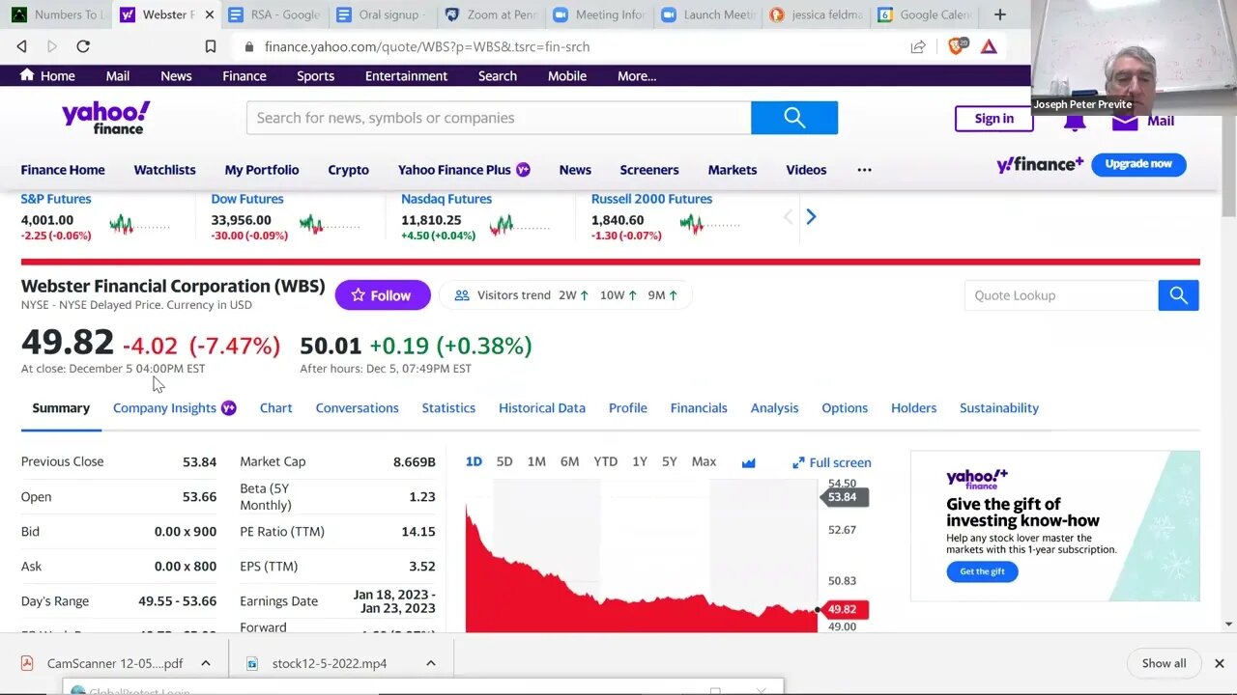
Task: Open the S&P Futures link
Action: pyautogui.click(x=56, y=199)
